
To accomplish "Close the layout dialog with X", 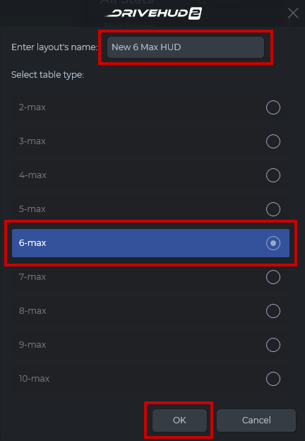I will (293, 13).
